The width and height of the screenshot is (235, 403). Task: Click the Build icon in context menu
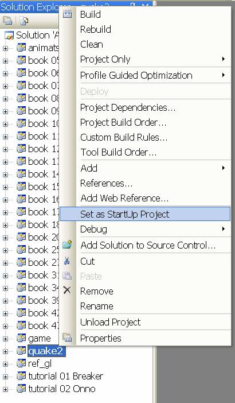click(x=67, y=14)
